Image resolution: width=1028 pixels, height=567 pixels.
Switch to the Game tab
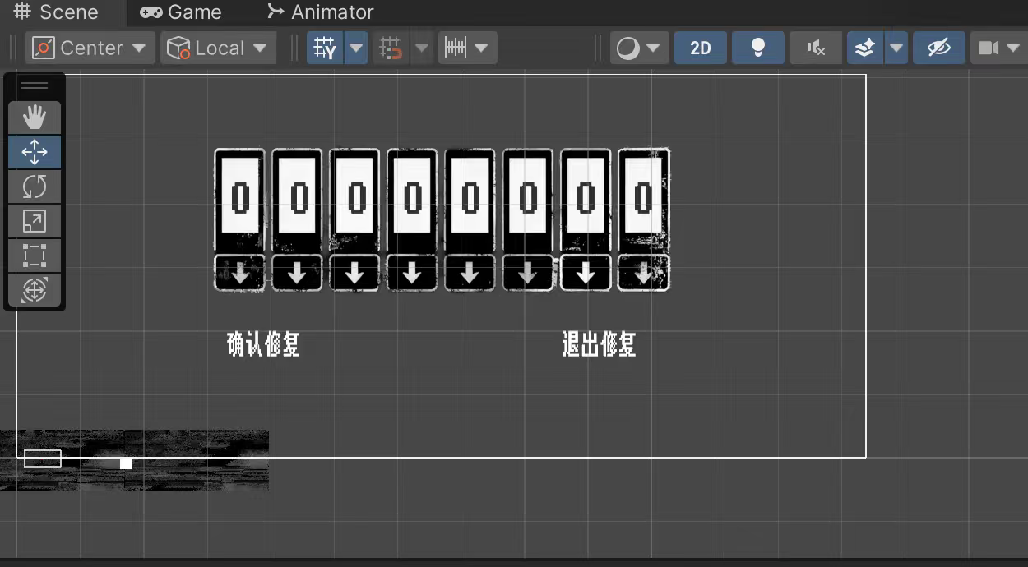(181, 12)
